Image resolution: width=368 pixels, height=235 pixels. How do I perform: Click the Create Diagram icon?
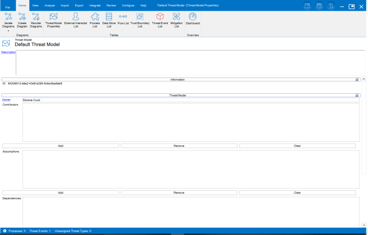(x=22, y=20)
